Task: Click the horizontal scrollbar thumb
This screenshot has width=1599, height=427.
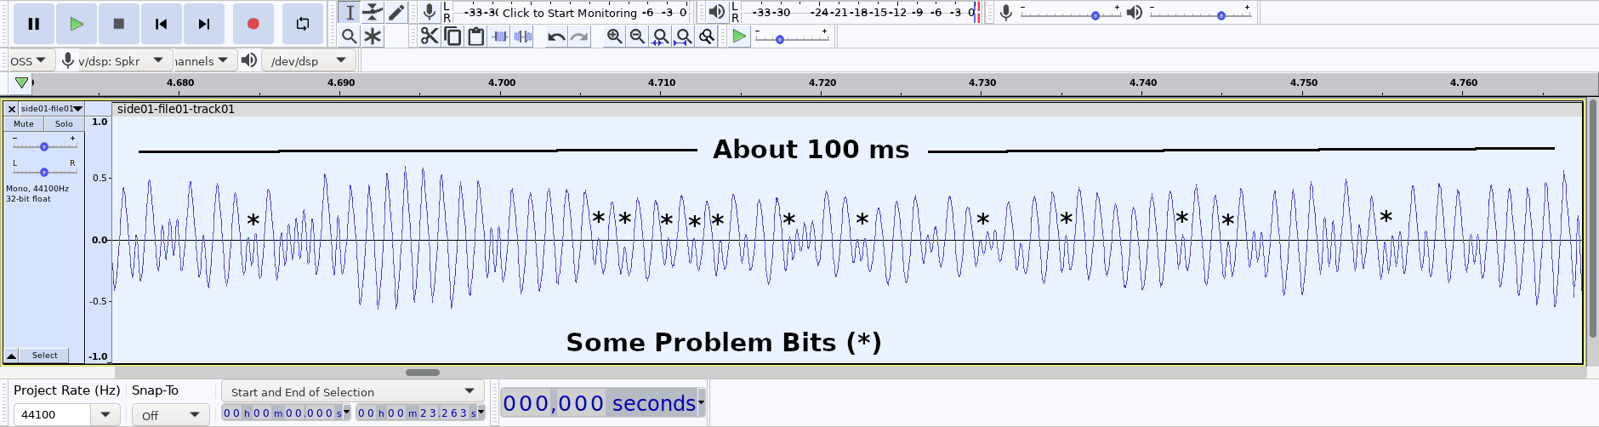Action: [423, 373]
